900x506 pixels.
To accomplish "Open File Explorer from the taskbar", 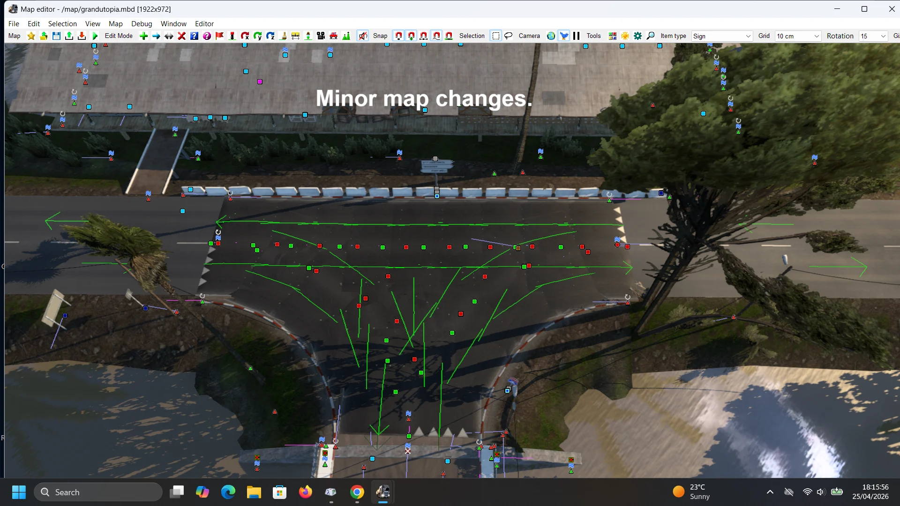I will point(254,492).
